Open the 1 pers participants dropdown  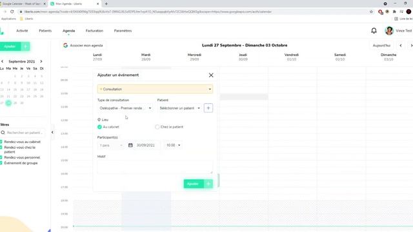click(x=111, y=145)
